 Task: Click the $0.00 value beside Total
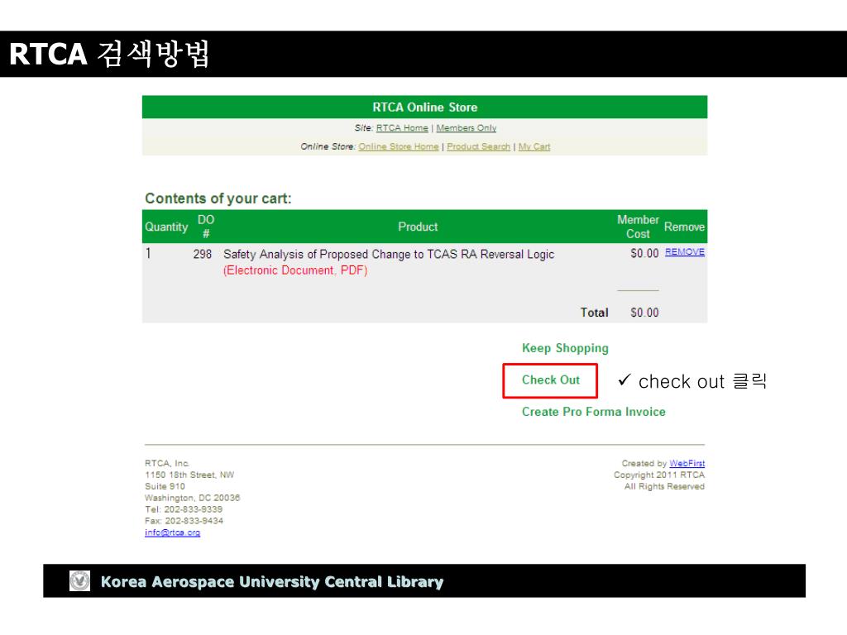(x=644, y=313)
